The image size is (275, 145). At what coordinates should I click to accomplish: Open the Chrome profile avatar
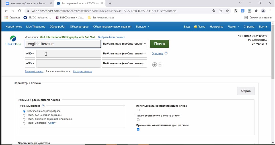click(x=263, y=11)
